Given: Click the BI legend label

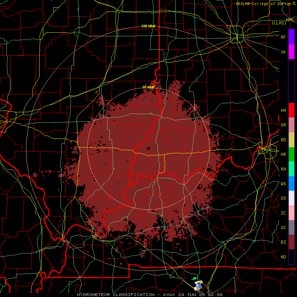Looking at the screenshot, I should coord(283,242).
